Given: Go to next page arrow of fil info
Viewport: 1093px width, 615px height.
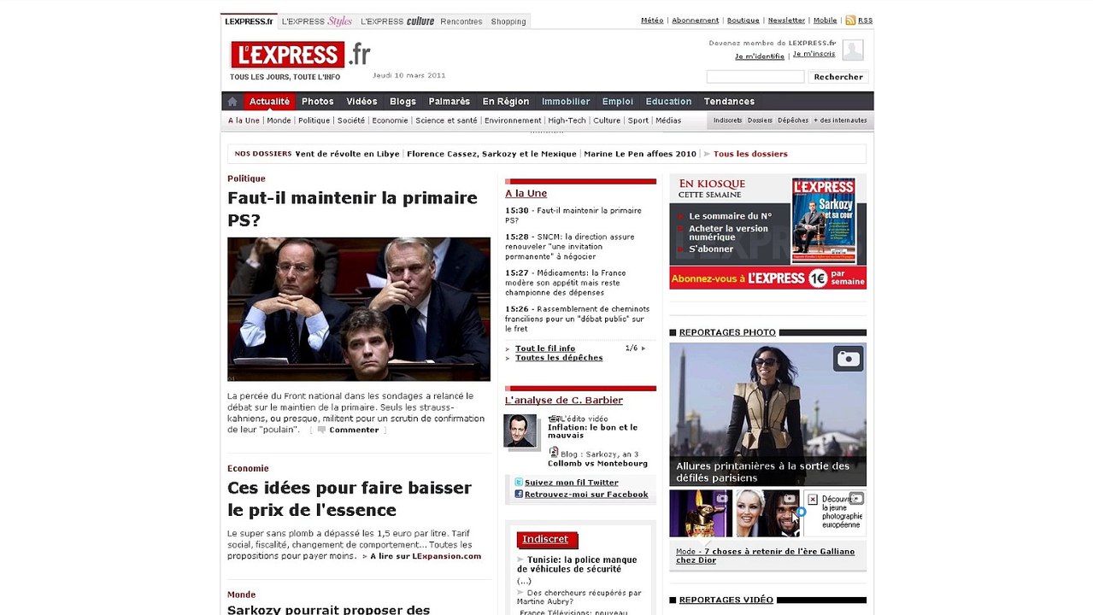Looking at the screenshot, I should pos(643,348).
